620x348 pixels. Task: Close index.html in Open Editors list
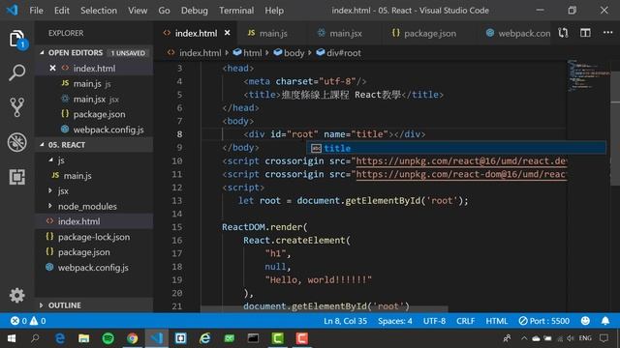coord(52,69)
